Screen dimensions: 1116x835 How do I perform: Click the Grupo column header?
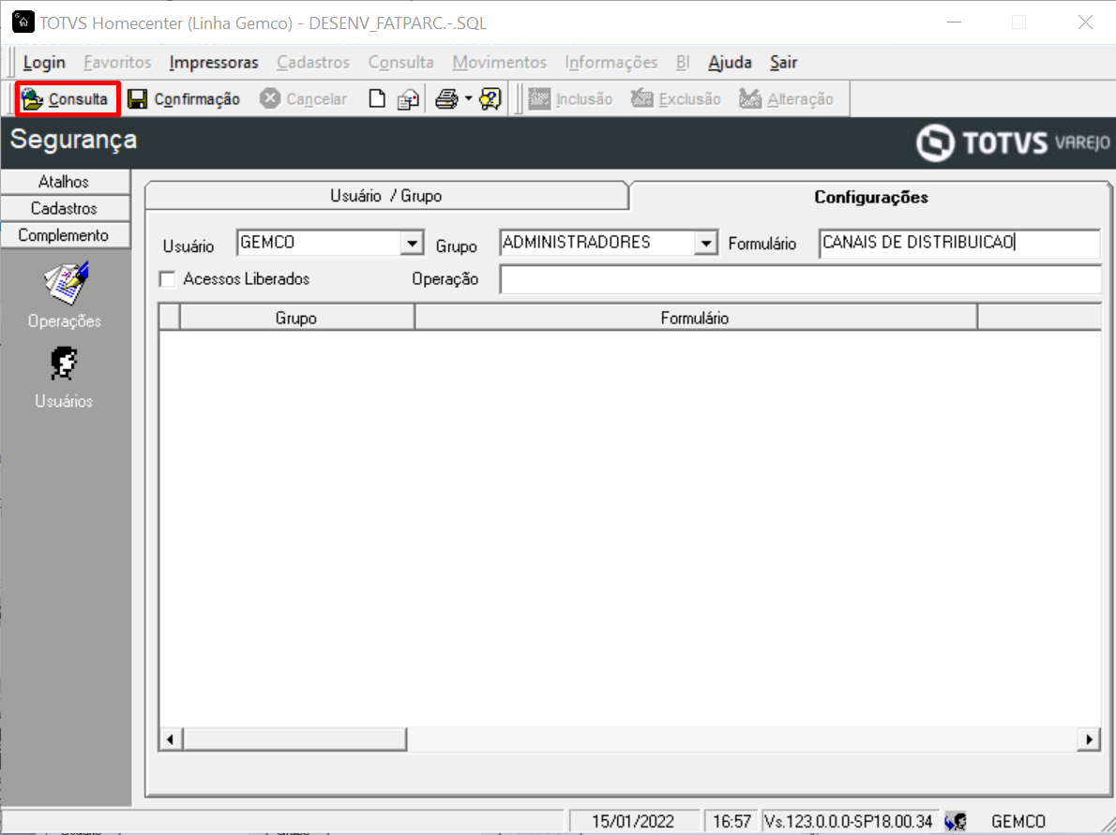[296, 317]
